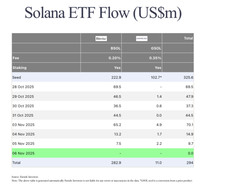Click the "Source: Farside Investors" text
This screenshot has width=232, height=189.
click(25, 177)
